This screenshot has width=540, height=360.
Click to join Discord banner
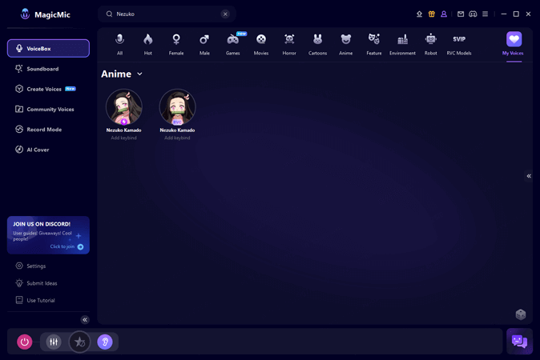point(48,235)
